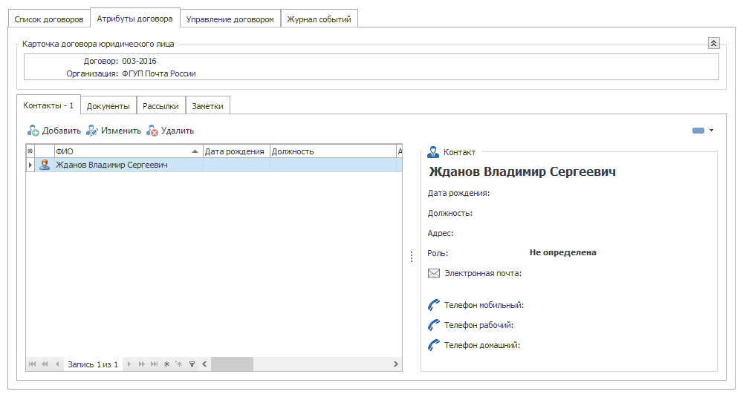
Task: Click the Дата рождения label in contact panel
Action: pos(458,193)
